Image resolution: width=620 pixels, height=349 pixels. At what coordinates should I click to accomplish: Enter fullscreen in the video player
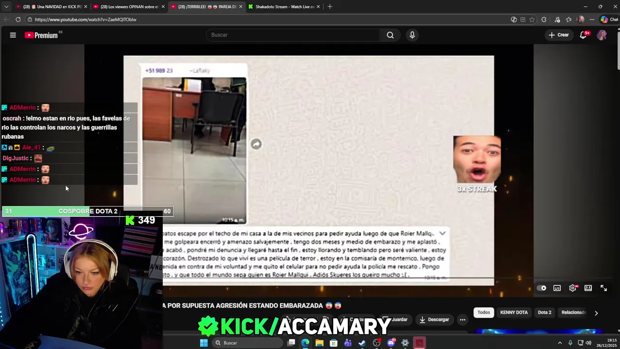coord(604,288)
